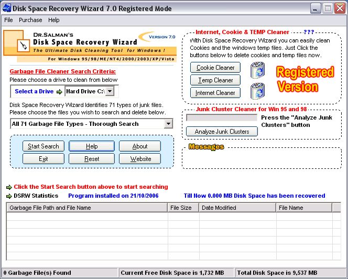The height and width of the screenshot is (279, 348).
Task: Open the Help menu in menu bar
Action: (54, 20)
